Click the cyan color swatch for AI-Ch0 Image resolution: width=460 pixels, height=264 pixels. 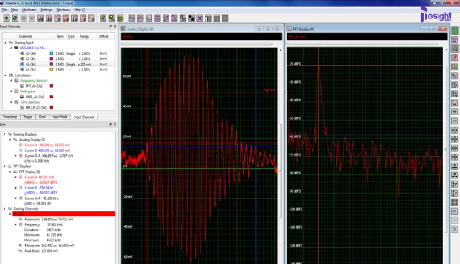coord(51,53)
